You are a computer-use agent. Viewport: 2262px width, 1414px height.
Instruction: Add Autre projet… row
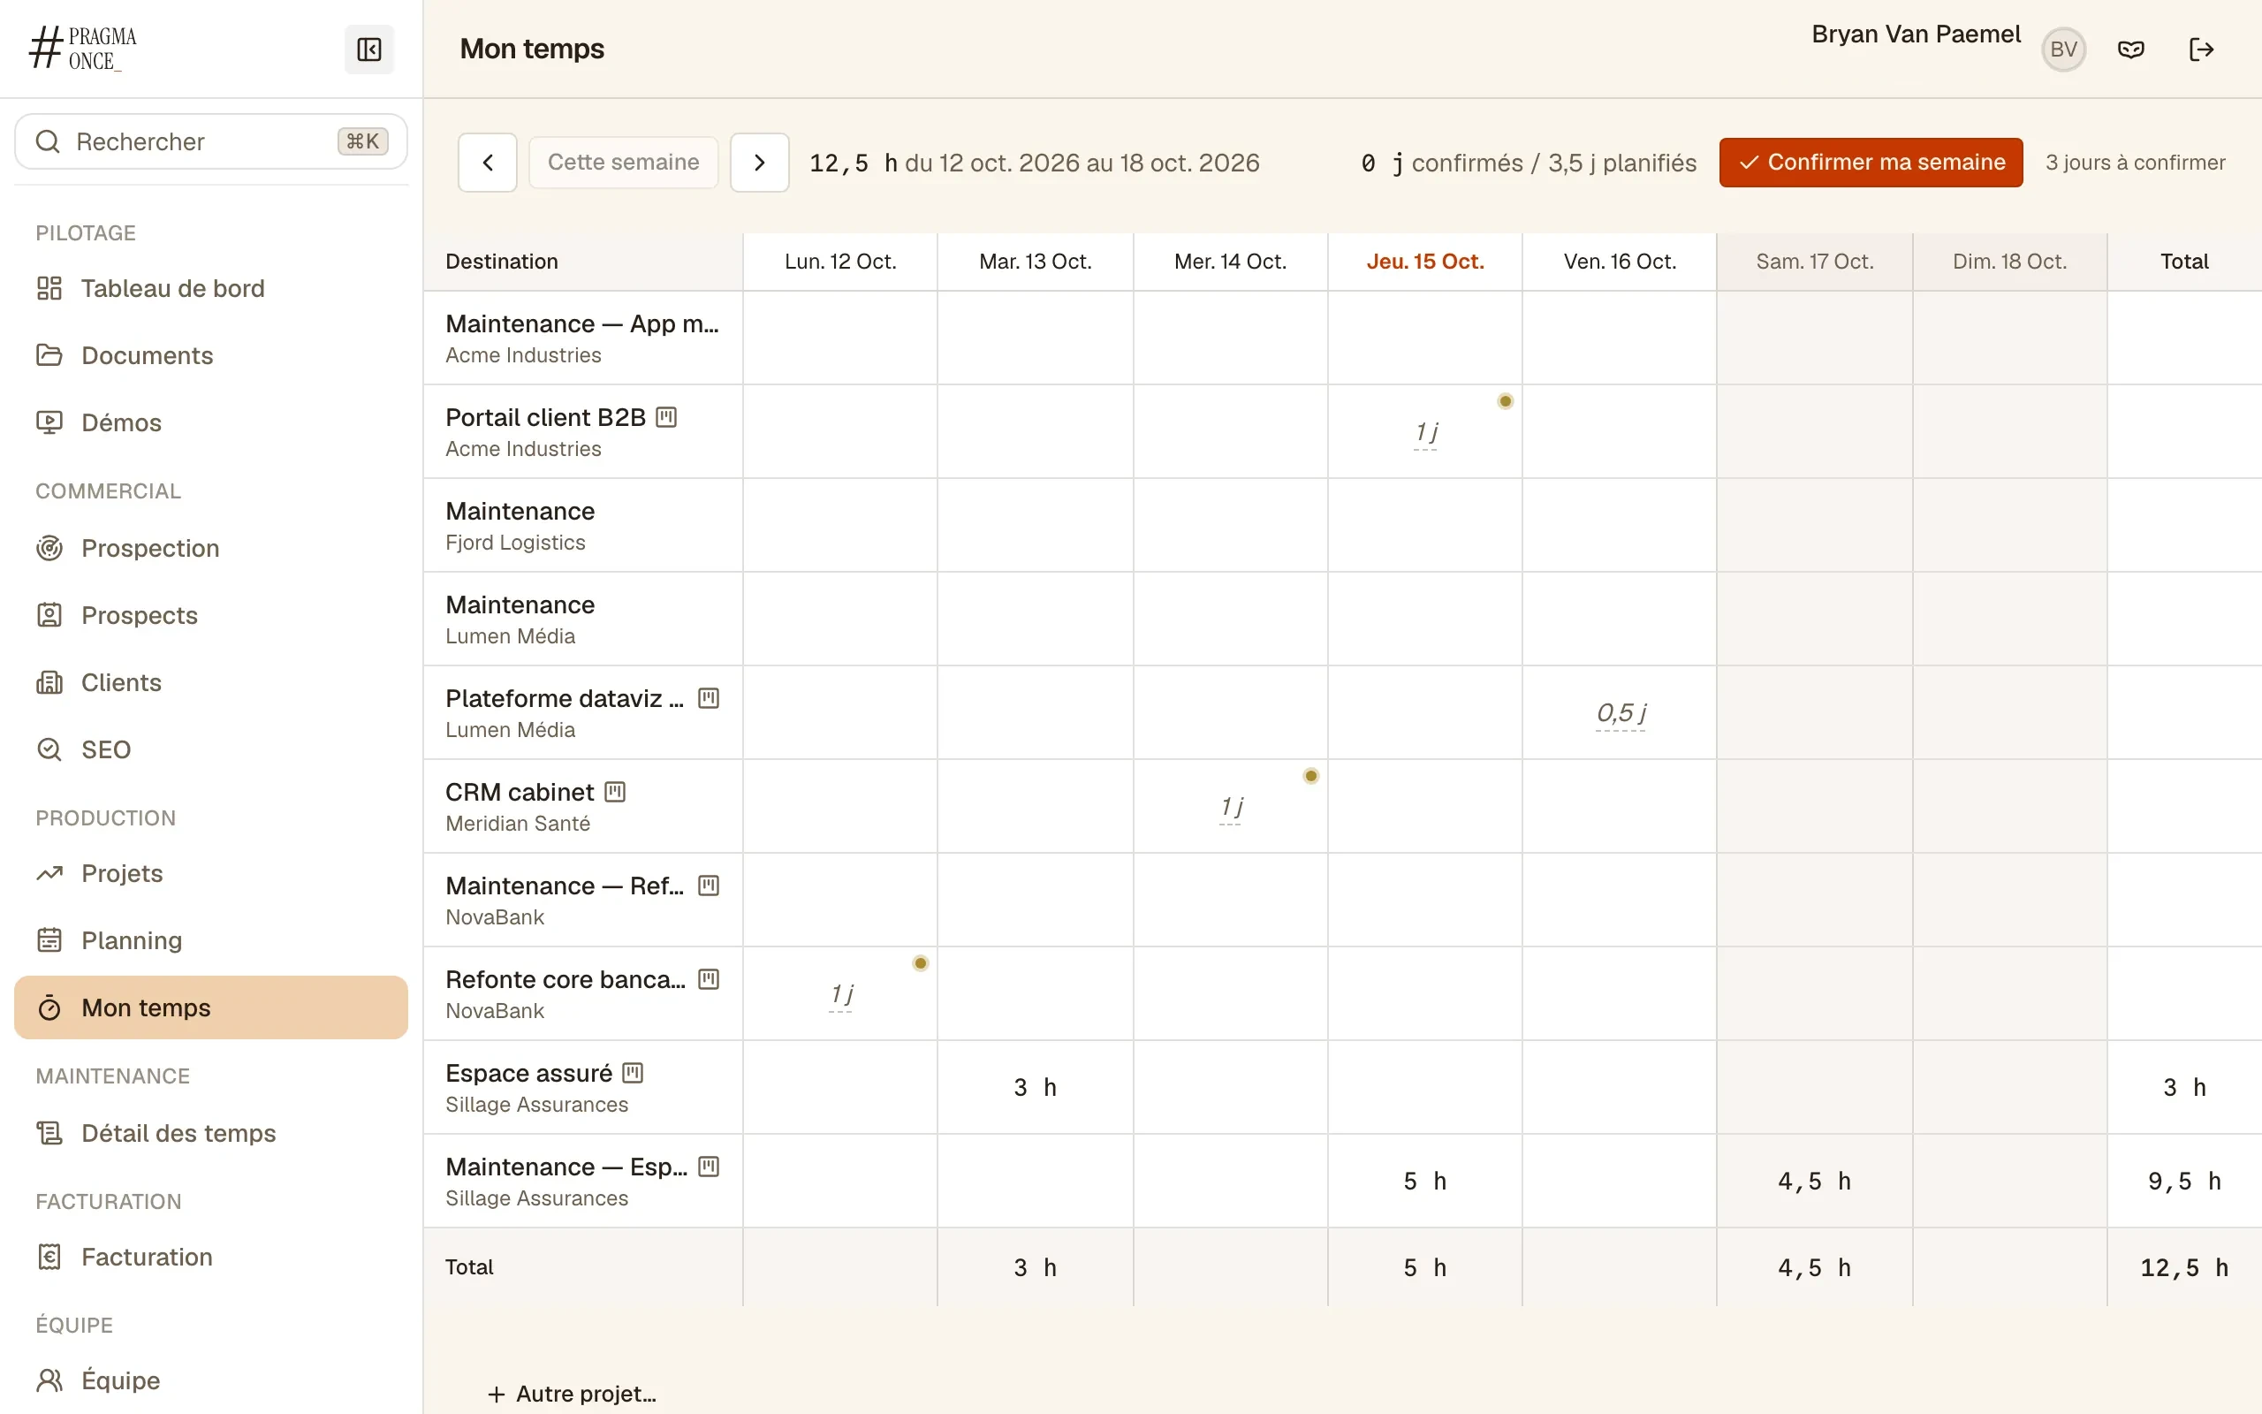coord(572,1394)
